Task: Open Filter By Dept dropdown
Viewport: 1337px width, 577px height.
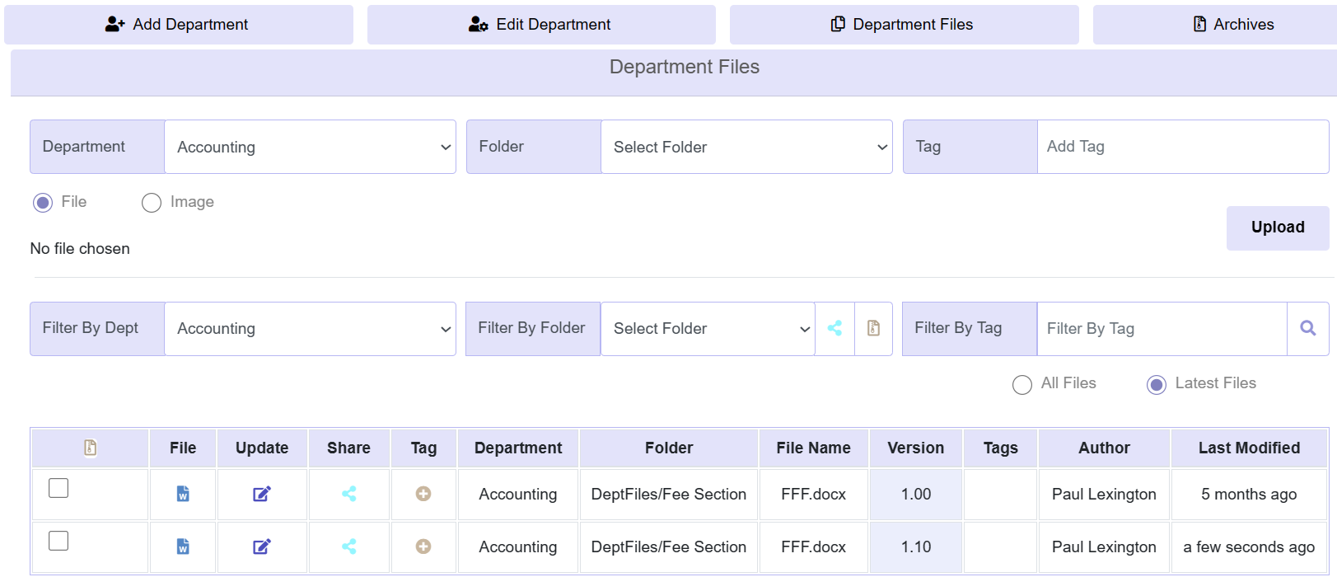Action: [x=311, y=328]
